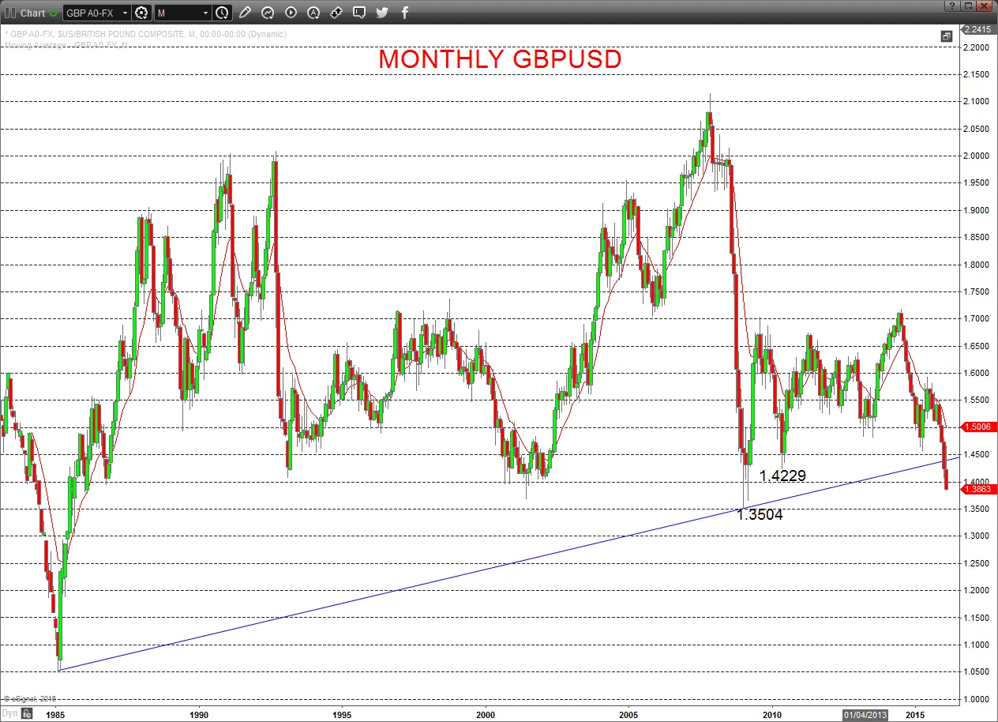Click the restore pane button above price axis
The height and width of the screenshot is (722, 998).
point(946,36)
